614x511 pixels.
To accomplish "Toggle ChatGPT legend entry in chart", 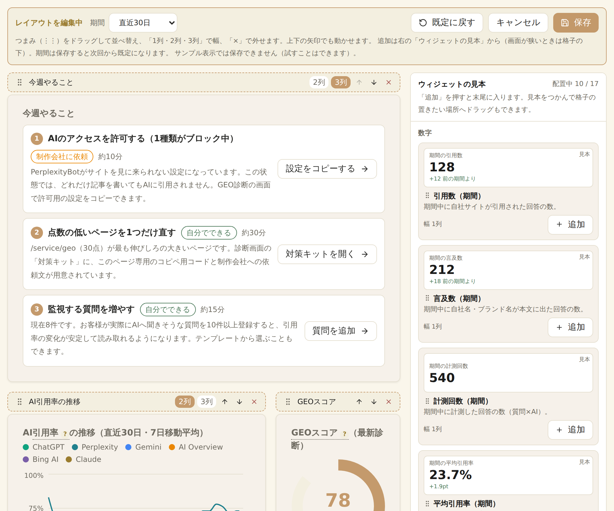I will pos(44,447).
